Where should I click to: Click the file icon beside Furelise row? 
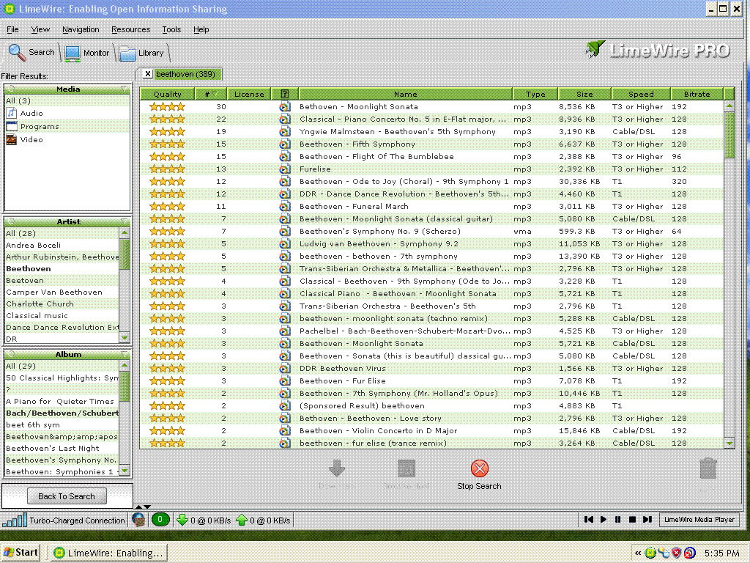coord(285,169)
